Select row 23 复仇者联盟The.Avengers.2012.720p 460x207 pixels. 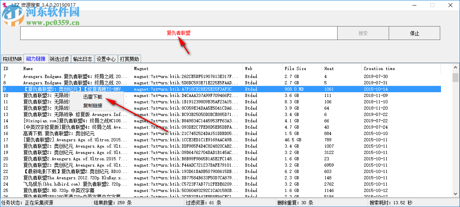click(222, 178)
